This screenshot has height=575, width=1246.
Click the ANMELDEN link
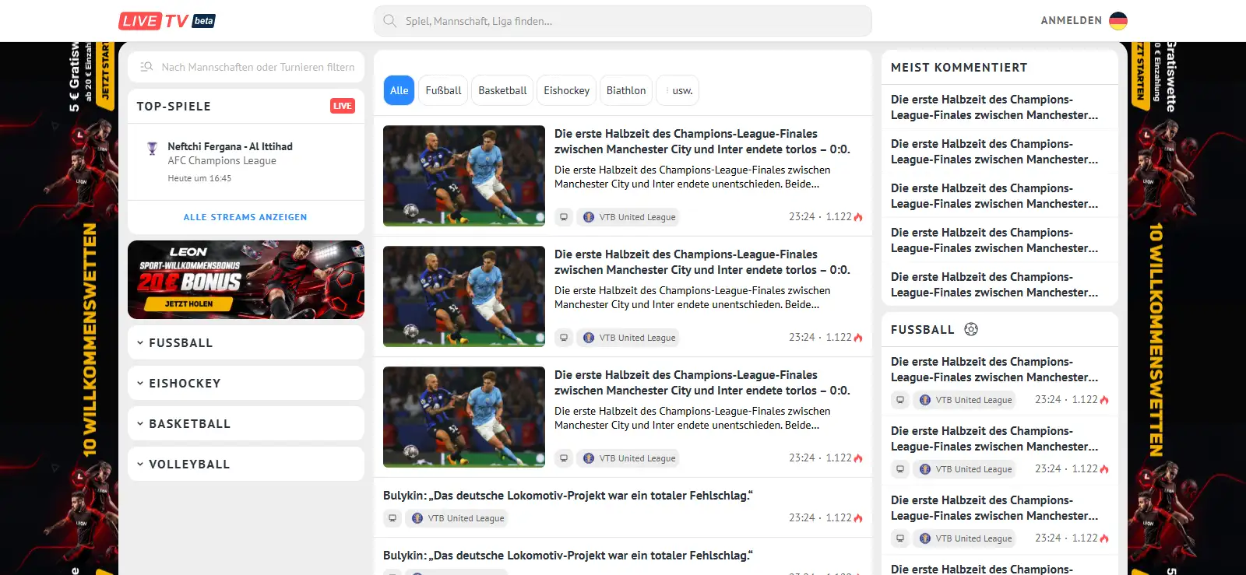tap(1072, 21)
